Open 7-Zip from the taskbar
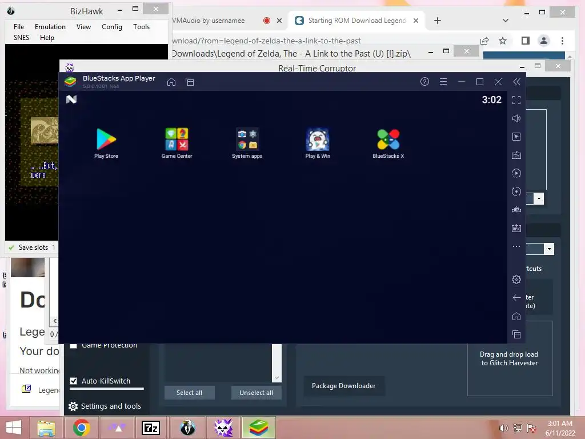 [x=151, y=428]
